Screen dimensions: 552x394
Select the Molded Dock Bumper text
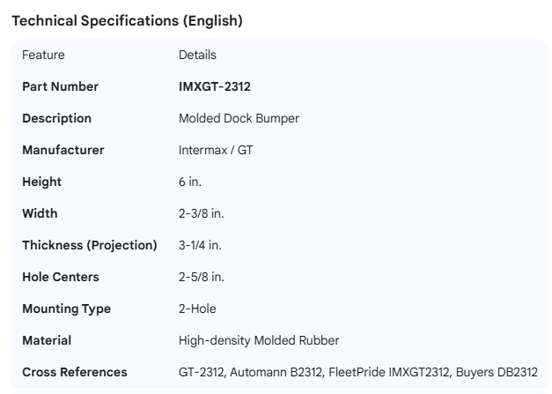[x=239, y=118]
